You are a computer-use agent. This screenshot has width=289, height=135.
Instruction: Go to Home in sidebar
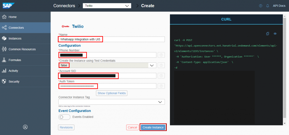[x=25, y=17]
